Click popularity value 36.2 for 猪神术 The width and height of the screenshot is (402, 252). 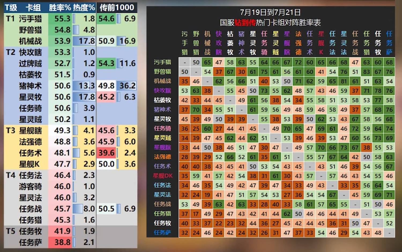pyautogui.click(x=128, y=86)
